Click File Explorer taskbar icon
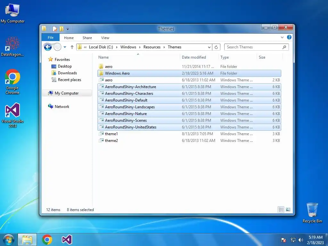The width and height of the screenshot is (328, 246). click(x=28, y=240)
